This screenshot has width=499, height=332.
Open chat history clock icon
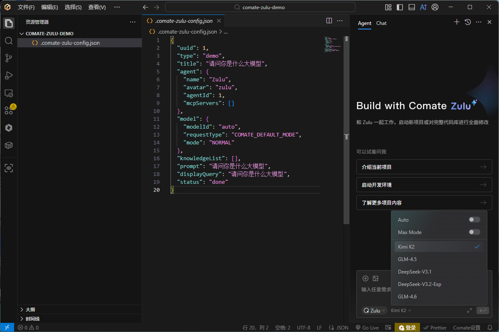[468, 22]
